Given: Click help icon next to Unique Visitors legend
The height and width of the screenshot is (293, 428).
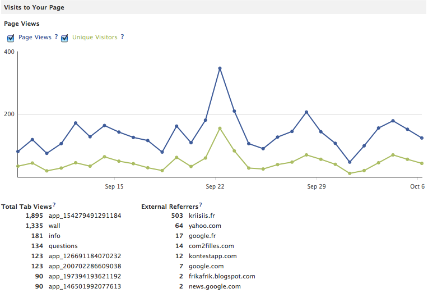Looking at the screenshot, I should pos(122,37).
